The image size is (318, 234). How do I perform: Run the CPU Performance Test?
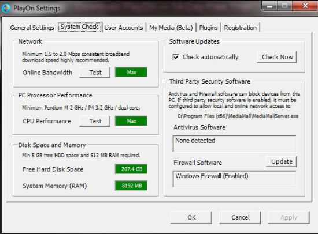pyautogui.click(x=95, y=121)
